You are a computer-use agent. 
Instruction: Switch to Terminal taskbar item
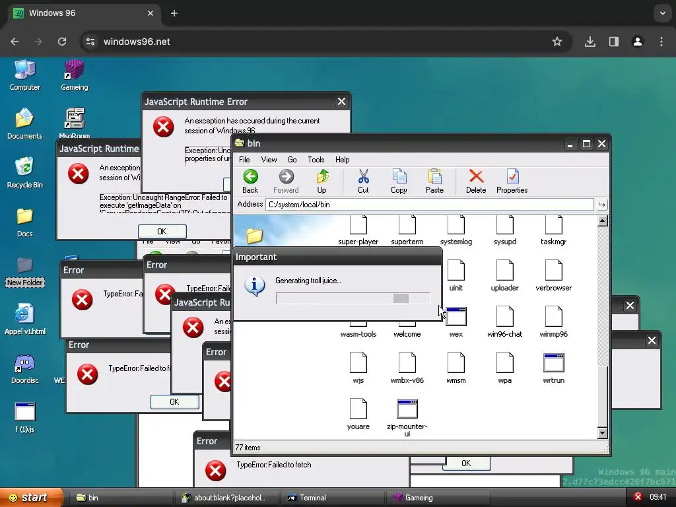pos(332,498)
